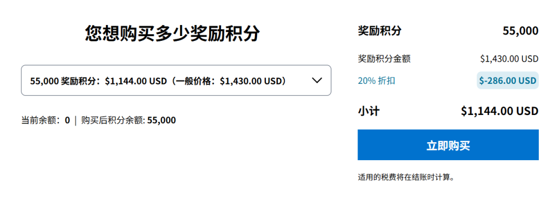Click the 奖励积分金额 label
The width and height of the screenshot is (559, 201).
[384, 59]
